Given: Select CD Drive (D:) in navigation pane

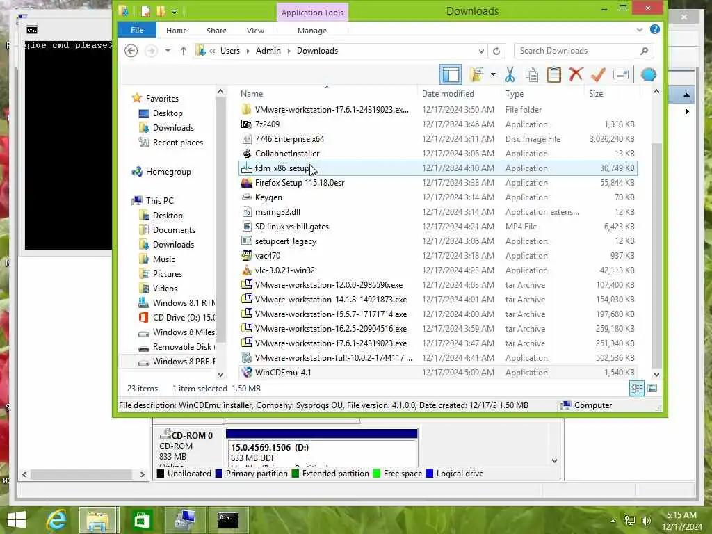Looking at the screenshot, I should (184, 317).
